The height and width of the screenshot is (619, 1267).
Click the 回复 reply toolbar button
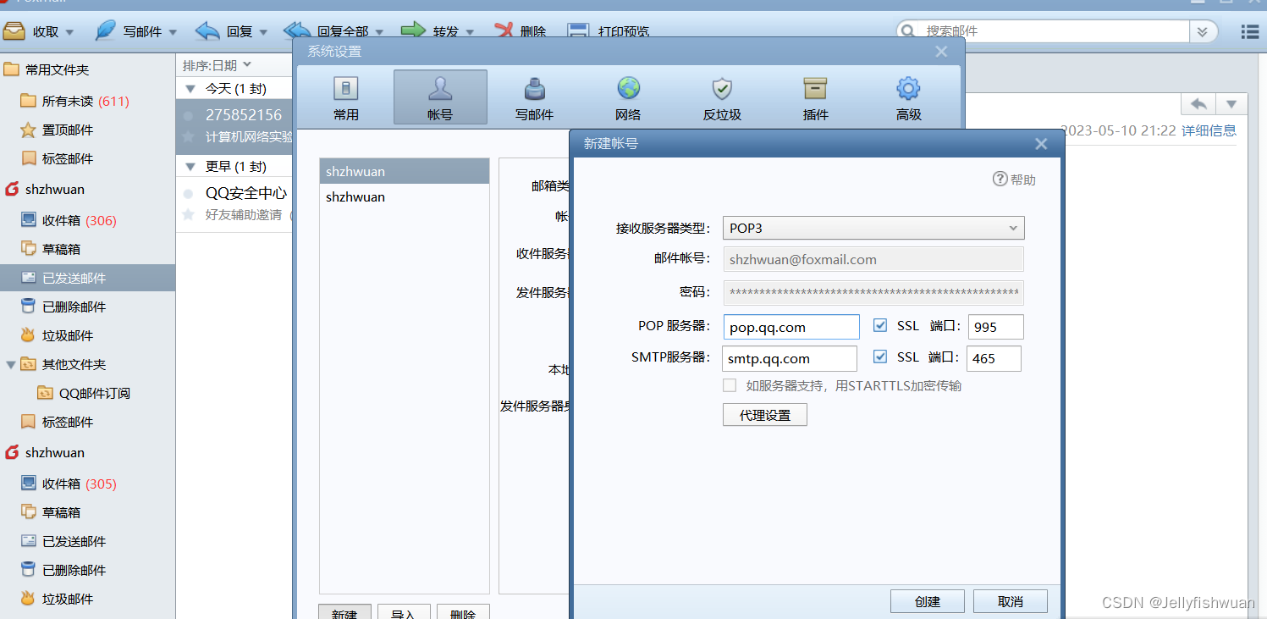[x=223, y=31]
